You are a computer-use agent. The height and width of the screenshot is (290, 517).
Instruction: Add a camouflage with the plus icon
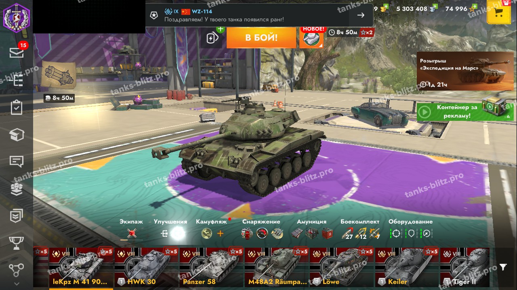point(220,233)
